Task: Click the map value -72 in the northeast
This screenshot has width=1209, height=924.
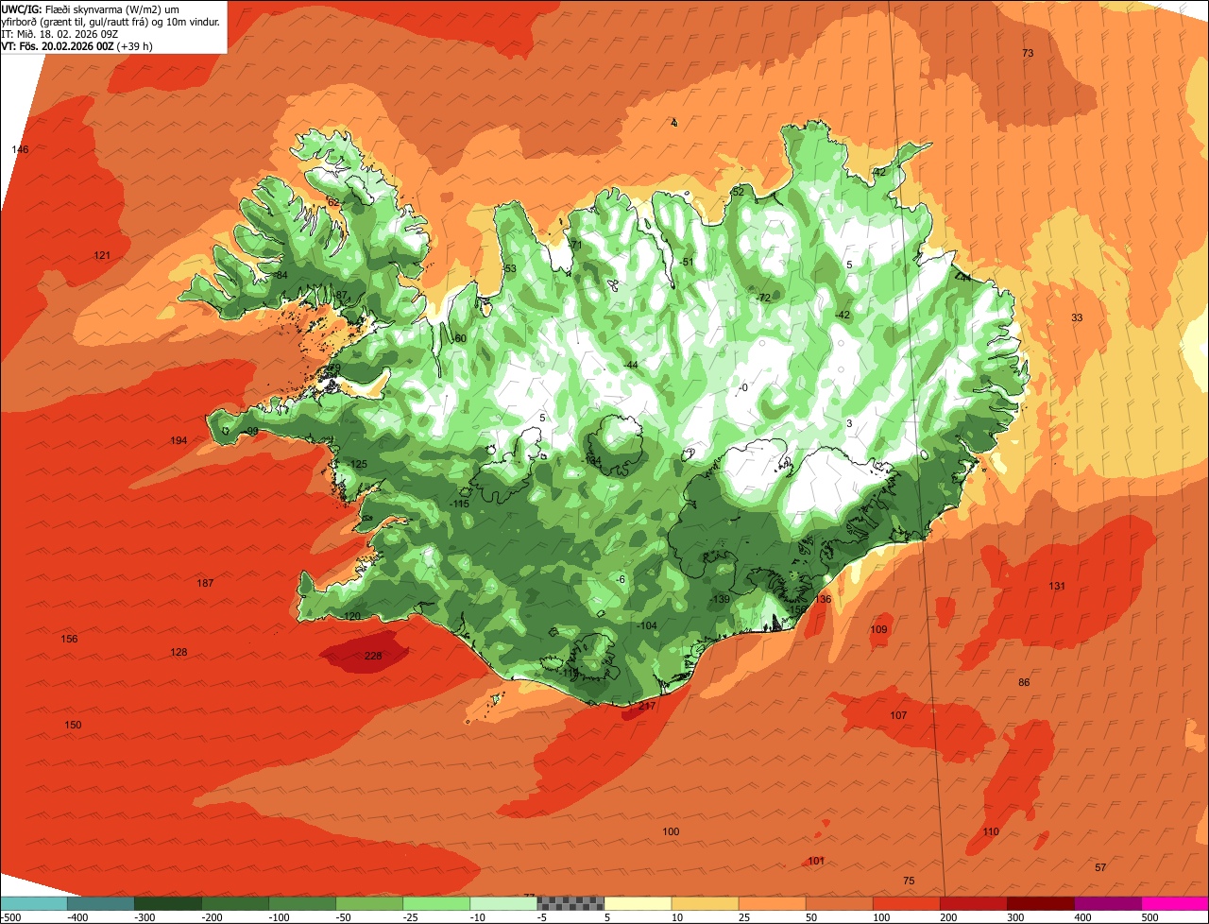Action: (x=763, y=297)
